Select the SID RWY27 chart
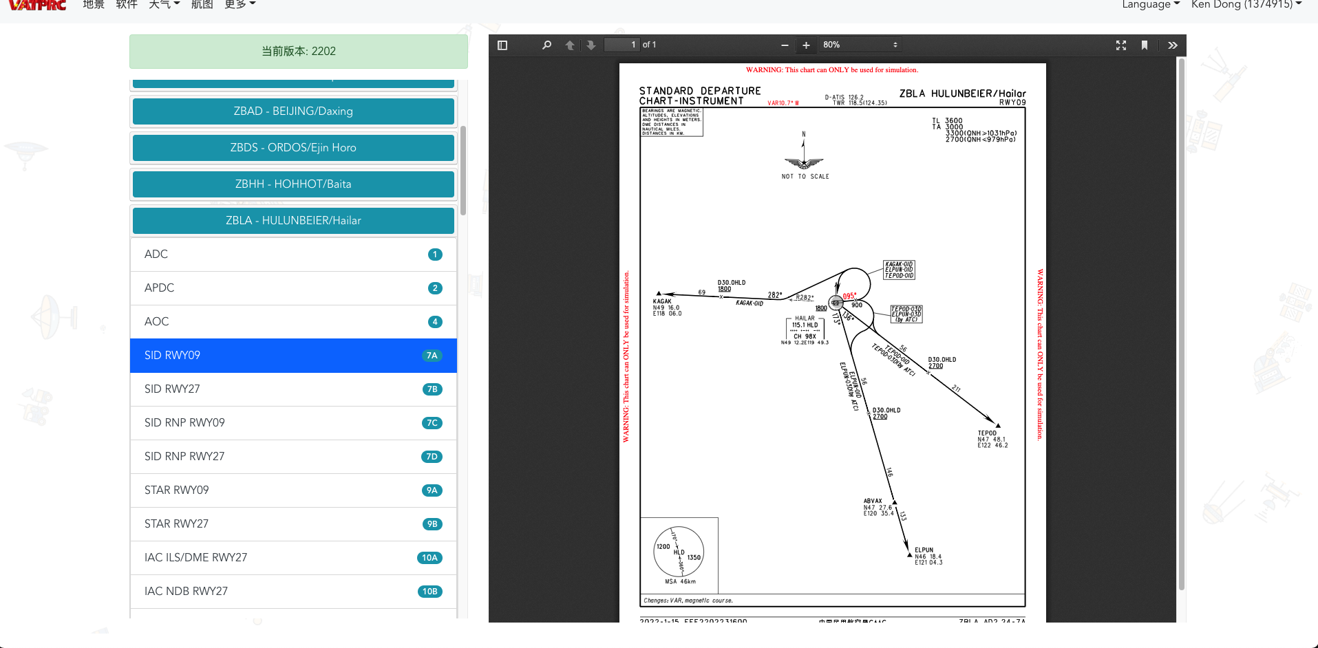This screenshot has width=1318, height=648. pos(293,389)
